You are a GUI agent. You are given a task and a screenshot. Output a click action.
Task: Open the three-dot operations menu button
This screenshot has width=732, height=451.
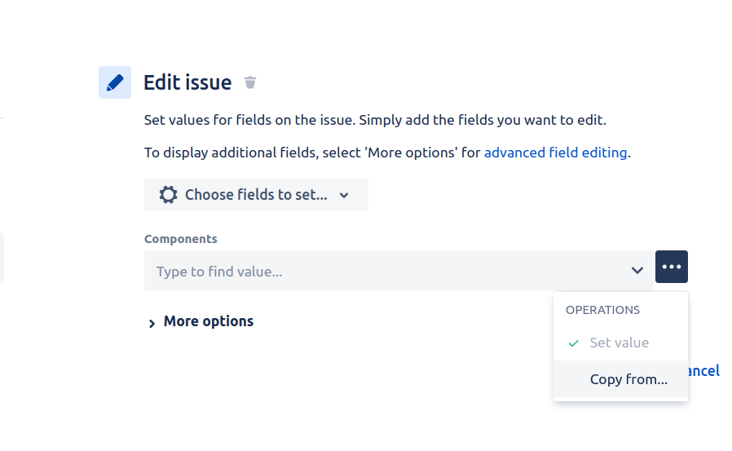[x=672, y=267]
